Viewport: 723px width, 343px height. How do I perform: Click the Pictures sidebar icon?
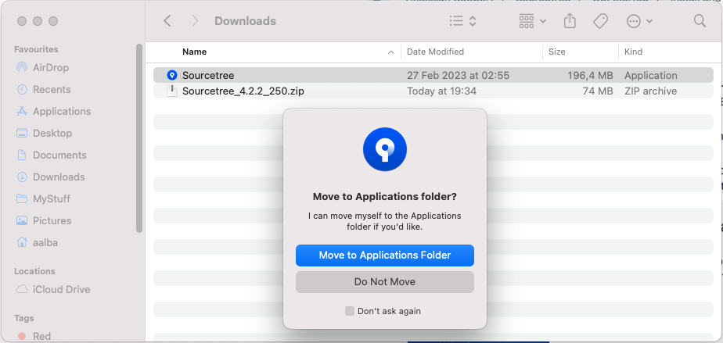pos(22,220)
